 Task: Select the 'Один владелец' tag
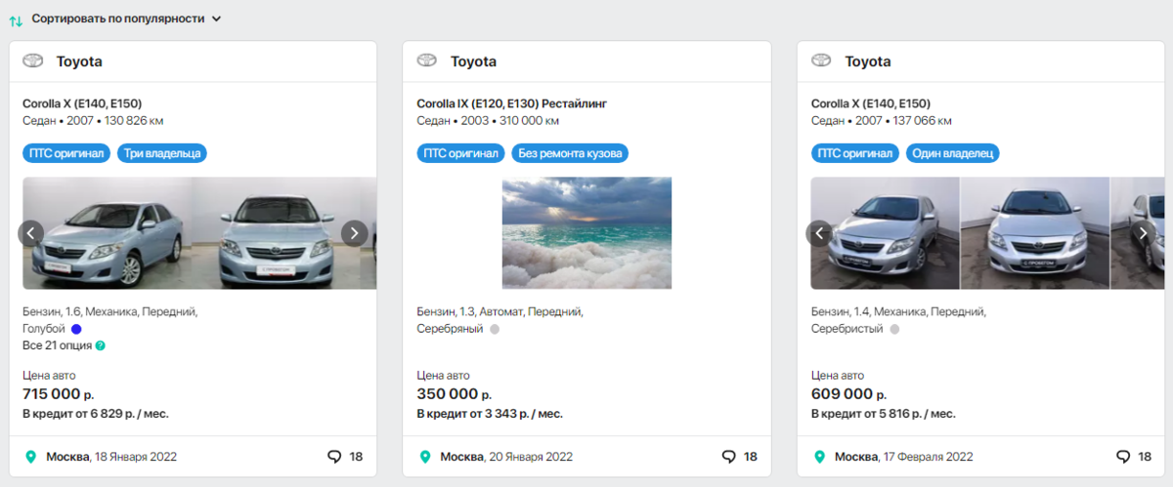[953, 153]
